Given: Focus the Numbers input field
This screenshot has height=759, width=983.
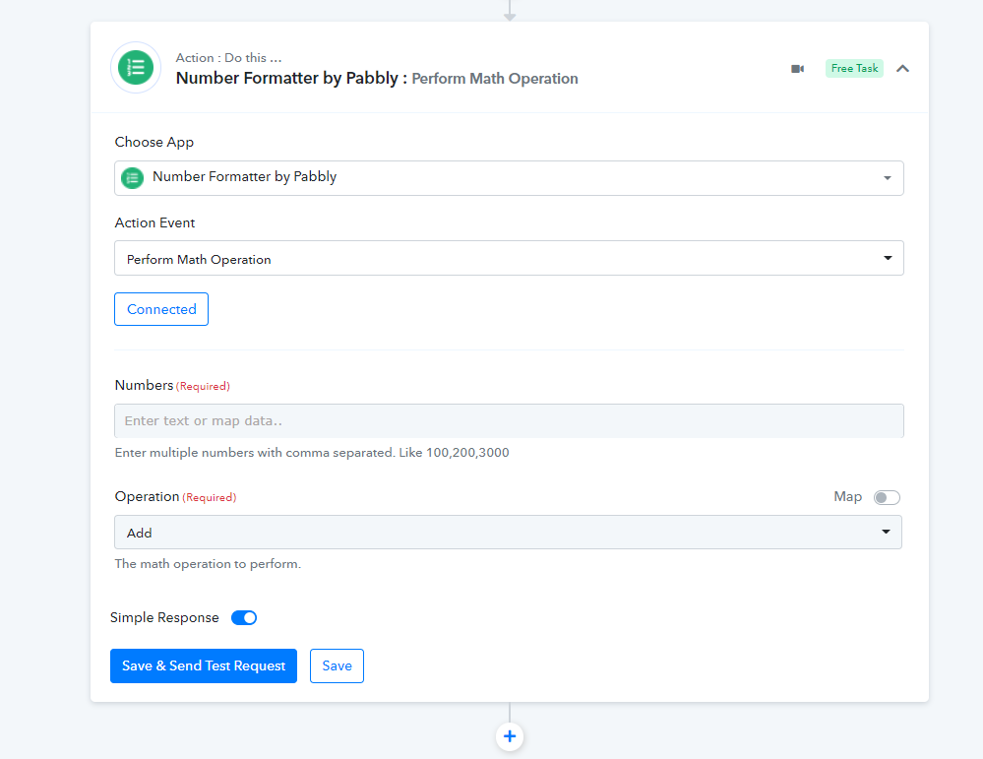Looking at the screenshot, I should pyautogui.click(x=509, y=421).
